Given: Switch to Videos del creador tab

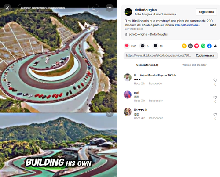Looking at the screenshot, I should [x=194, y=65].
